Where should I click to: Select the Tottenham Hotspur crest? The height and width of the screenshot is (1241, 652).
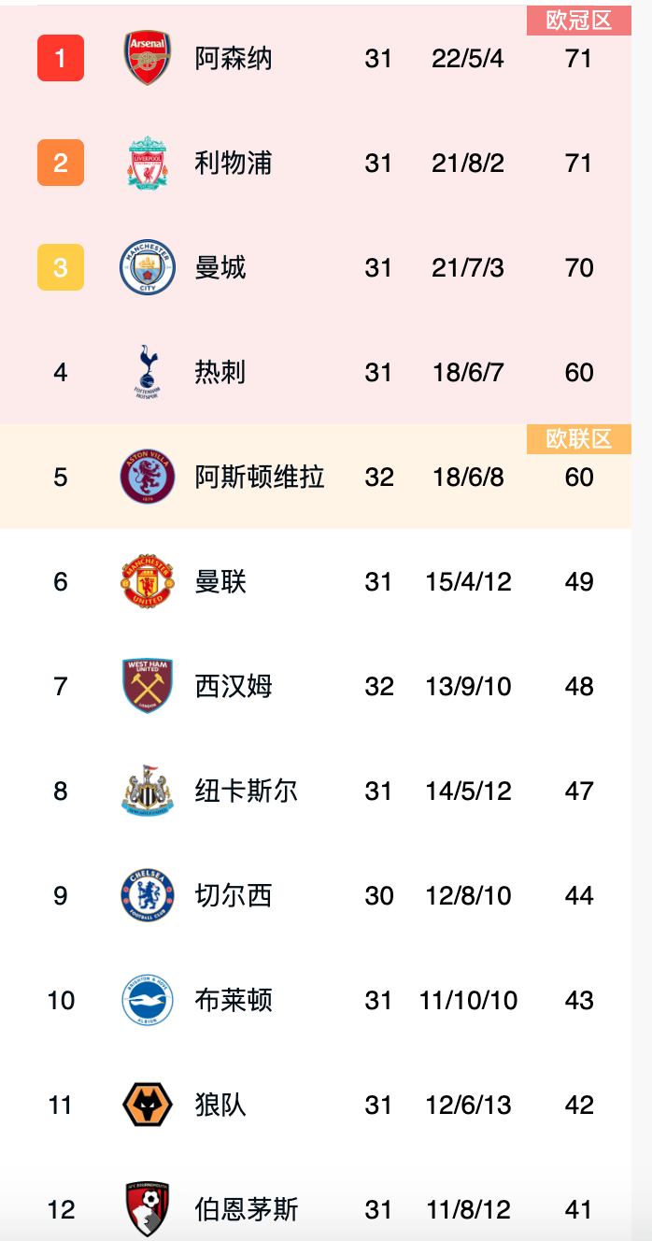tap(148, 372)
